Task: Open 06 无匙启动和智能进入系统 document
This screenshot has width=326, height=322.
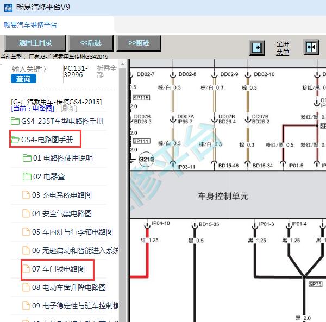Action: click(x=75, y=250)
